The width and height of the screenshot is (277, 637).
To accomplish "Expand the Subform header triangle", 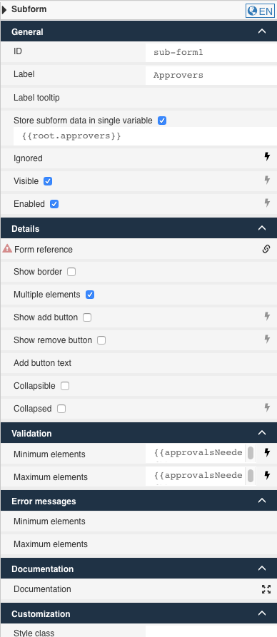I will (x=4, y=9).
